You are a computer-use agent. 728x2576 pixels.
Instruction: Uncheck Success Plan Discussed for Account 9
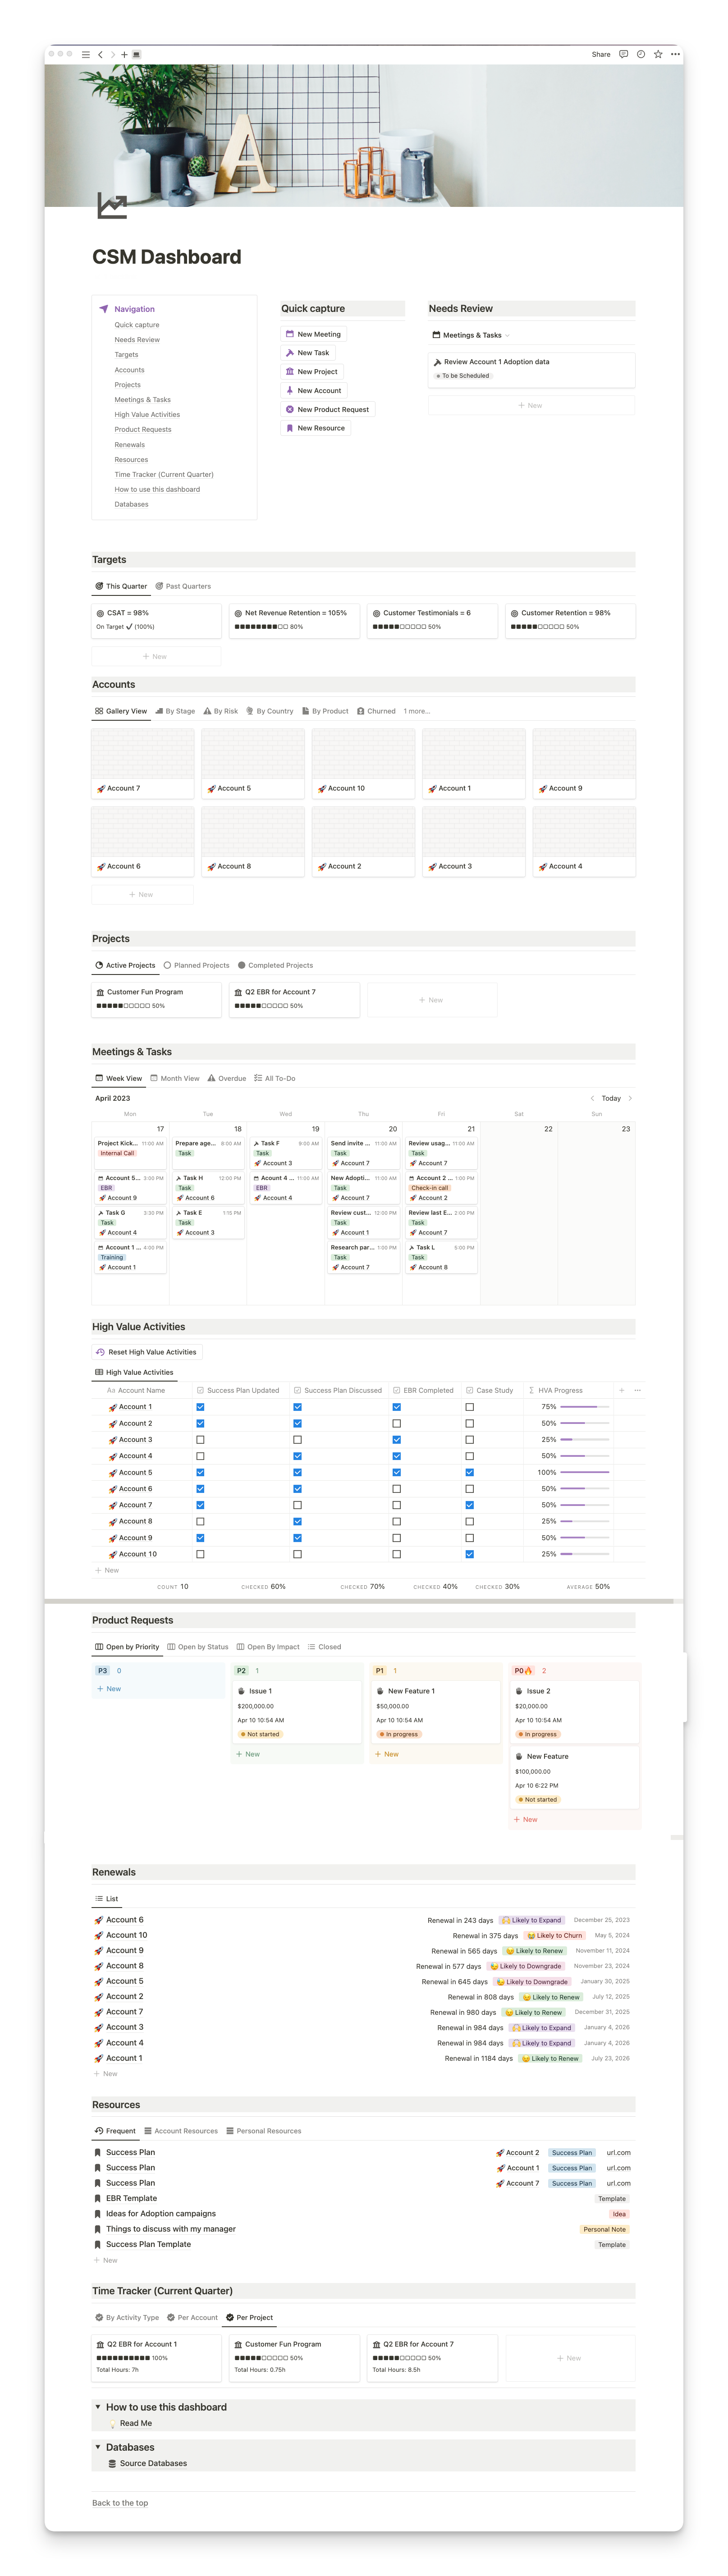pos(297,1538)
